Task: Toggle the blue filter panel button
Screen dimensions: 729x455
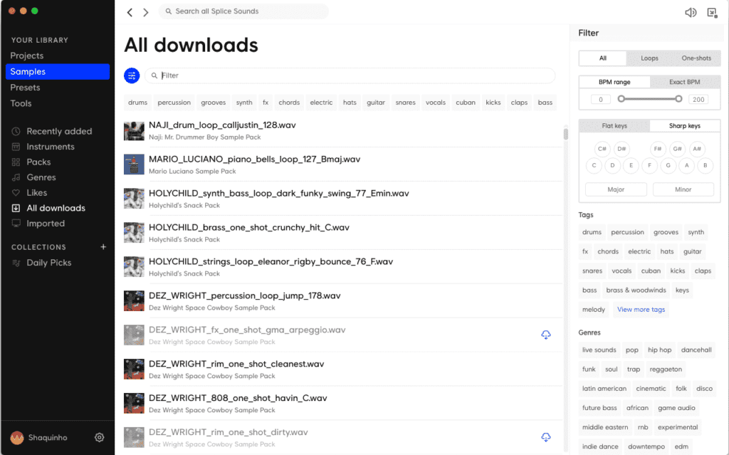Action: coord(132,75)
